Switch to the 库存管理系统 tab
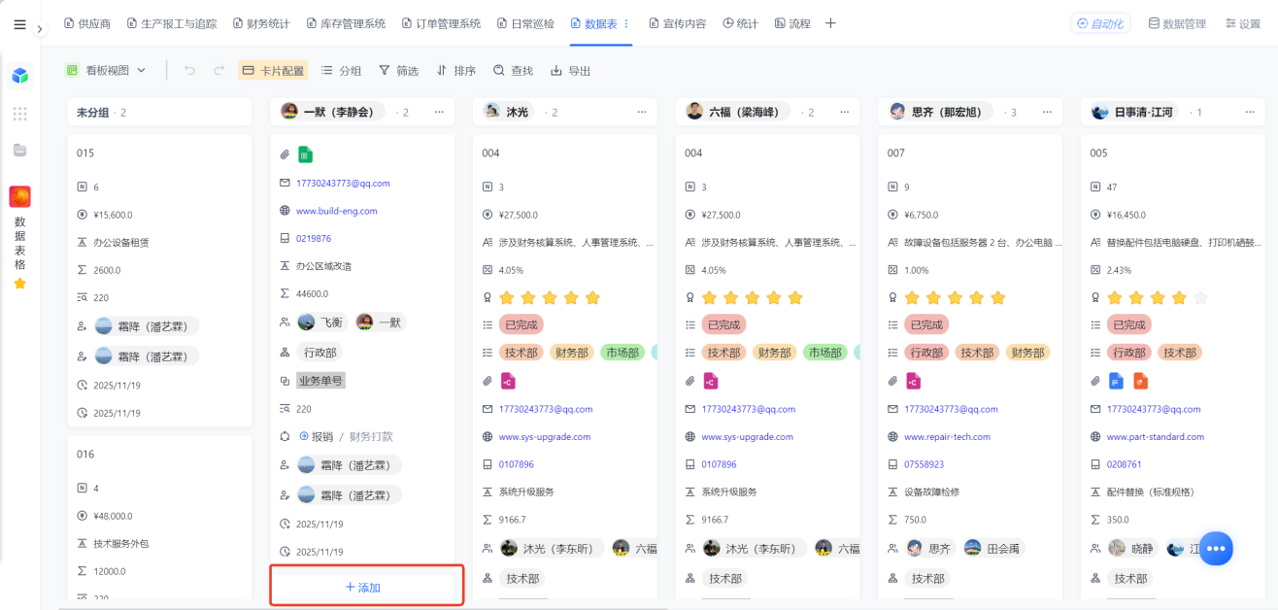This screenshot has width=1278, height=610. [346, 23]
